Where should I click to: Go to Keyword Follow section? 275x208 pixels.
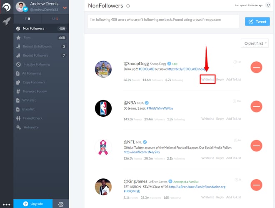click(x=41, y=91)
